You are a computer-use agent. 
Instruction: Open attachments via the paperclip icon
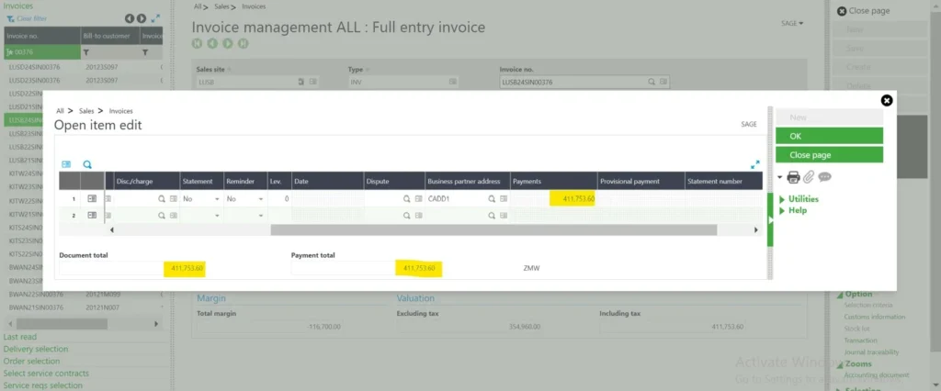[809, 177]
